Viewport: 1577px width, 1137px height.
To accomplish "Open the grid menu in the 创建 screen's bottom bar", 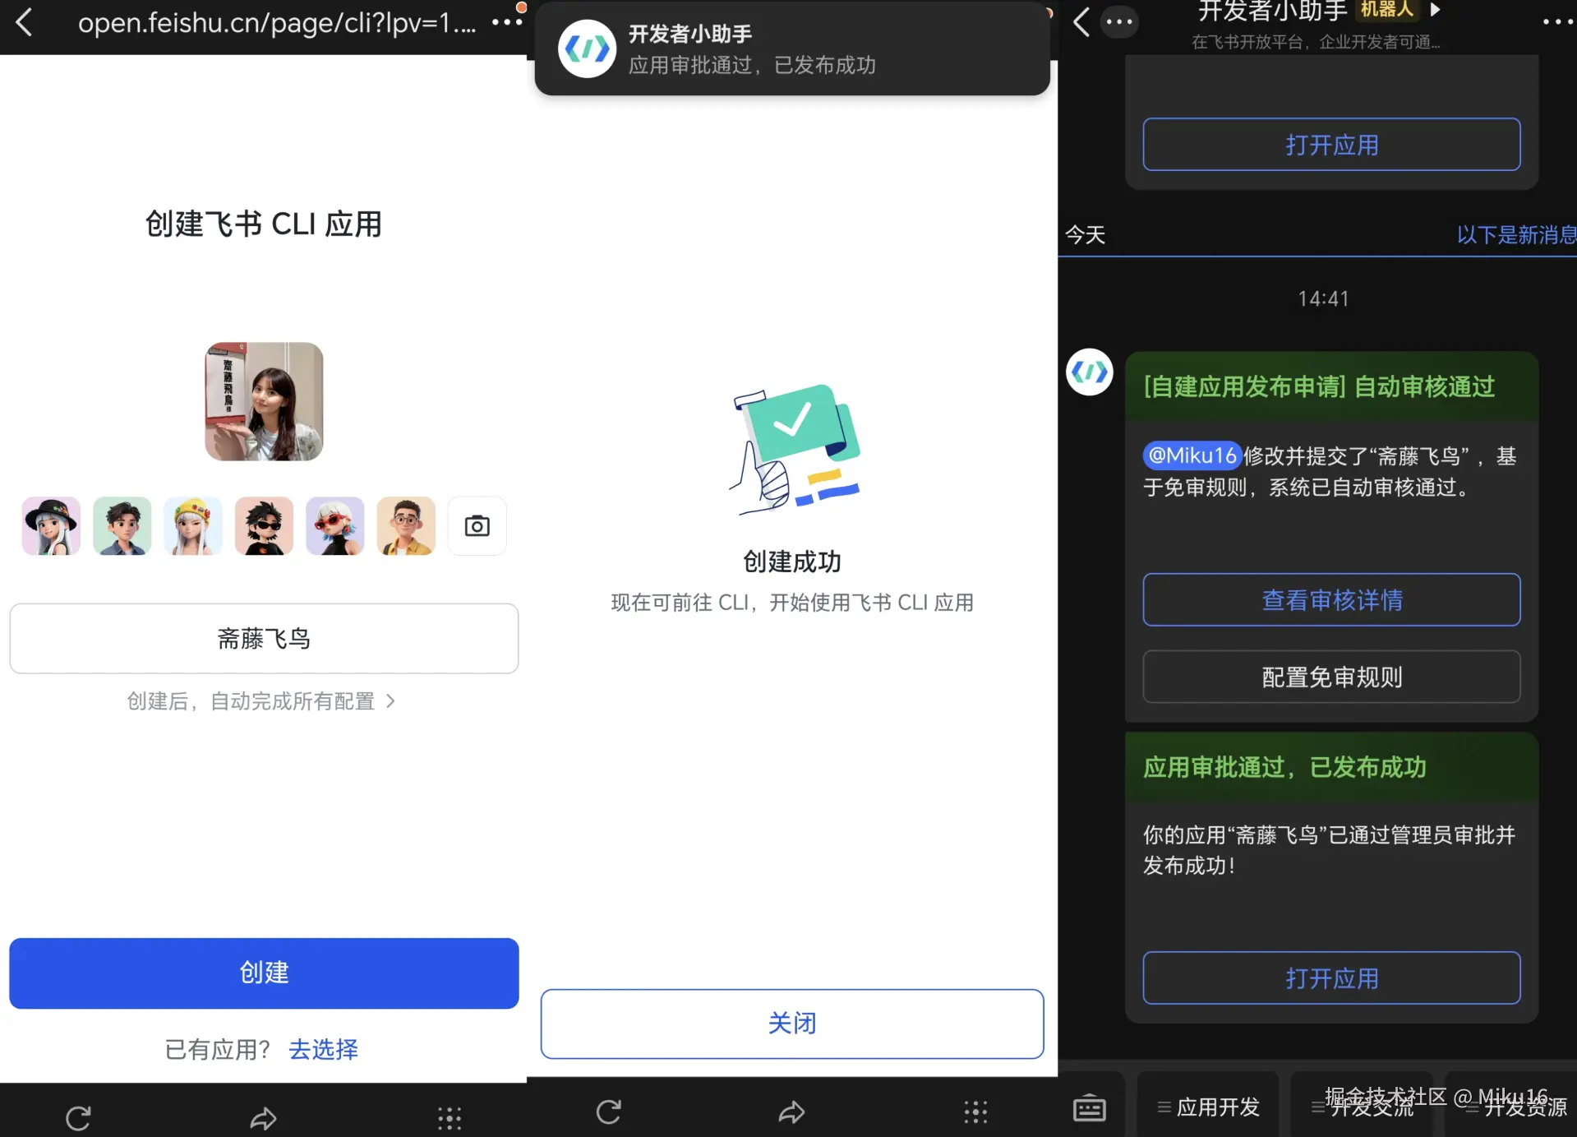I will (450, 1118).
